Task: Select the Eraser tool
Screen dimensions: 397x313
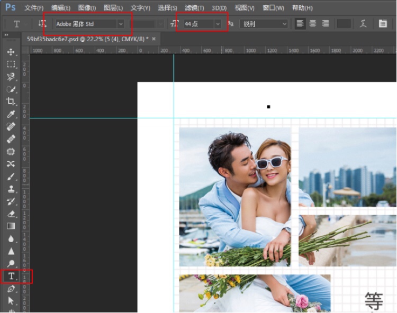Action: point(11,214)
